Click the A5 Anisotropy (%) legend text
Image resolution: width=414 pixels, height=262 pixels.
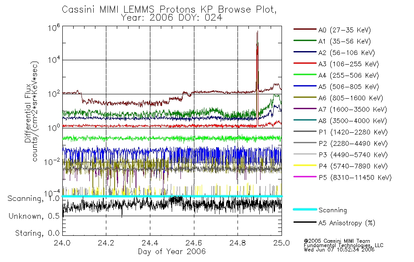(347, 224)
